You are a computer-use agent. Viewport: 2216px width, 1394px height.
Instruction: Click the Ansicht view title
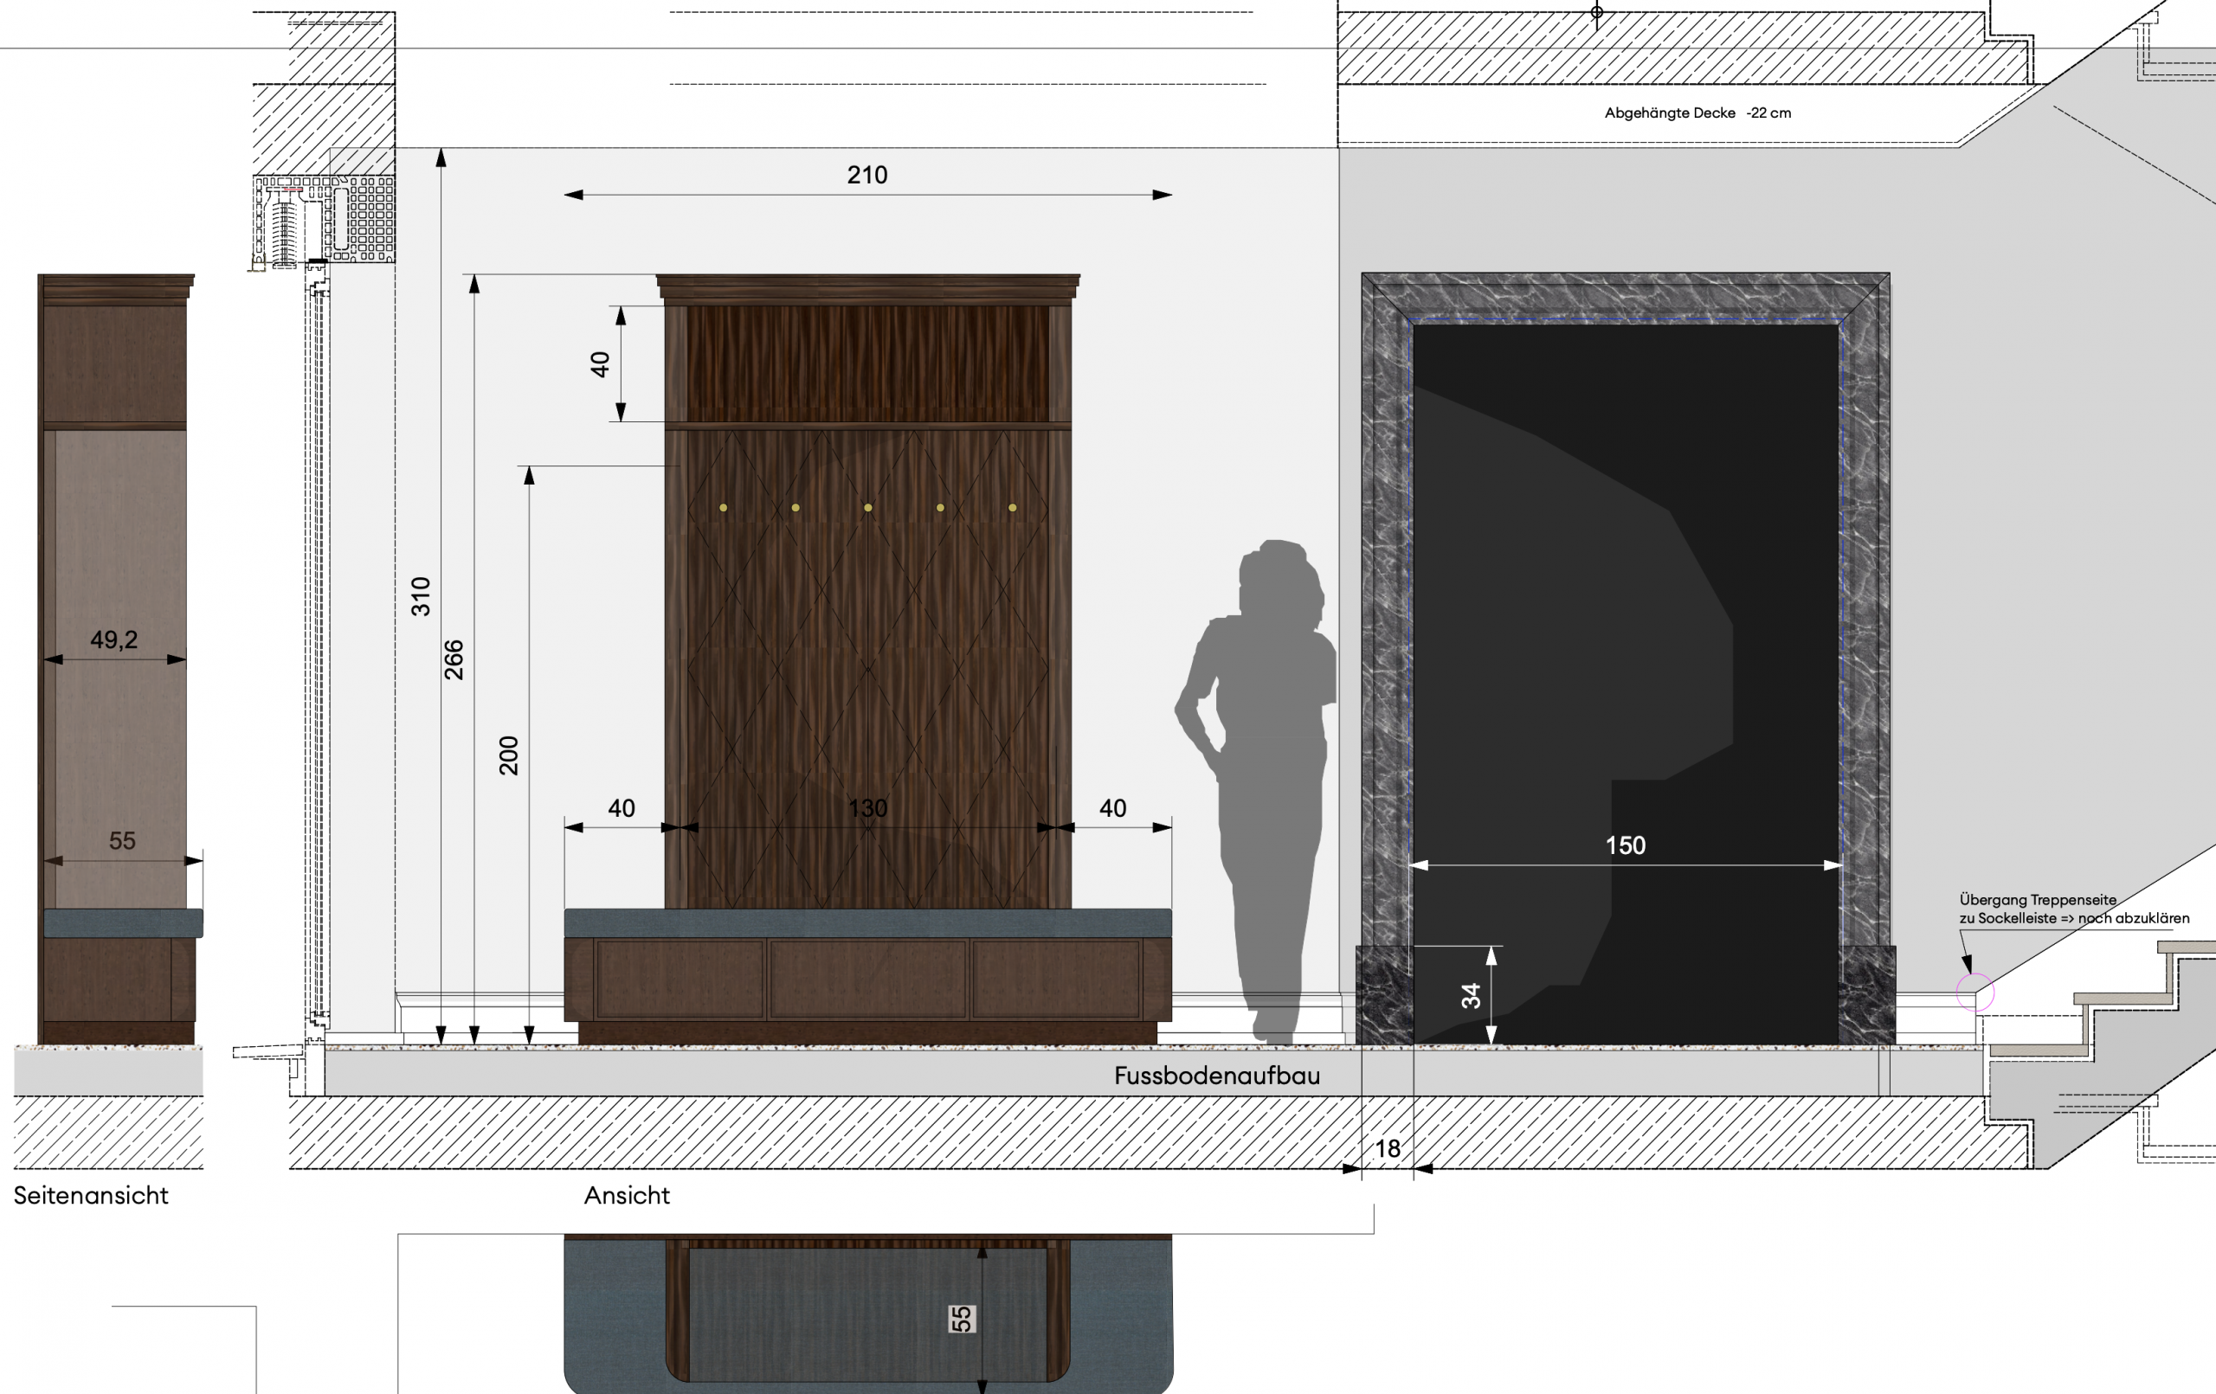click(x=627, y=1195)
